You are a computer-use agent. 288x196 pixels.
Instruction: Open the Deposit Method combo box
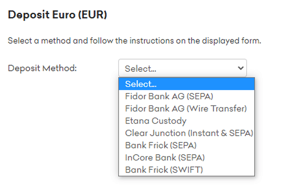(x=182, y=68)
